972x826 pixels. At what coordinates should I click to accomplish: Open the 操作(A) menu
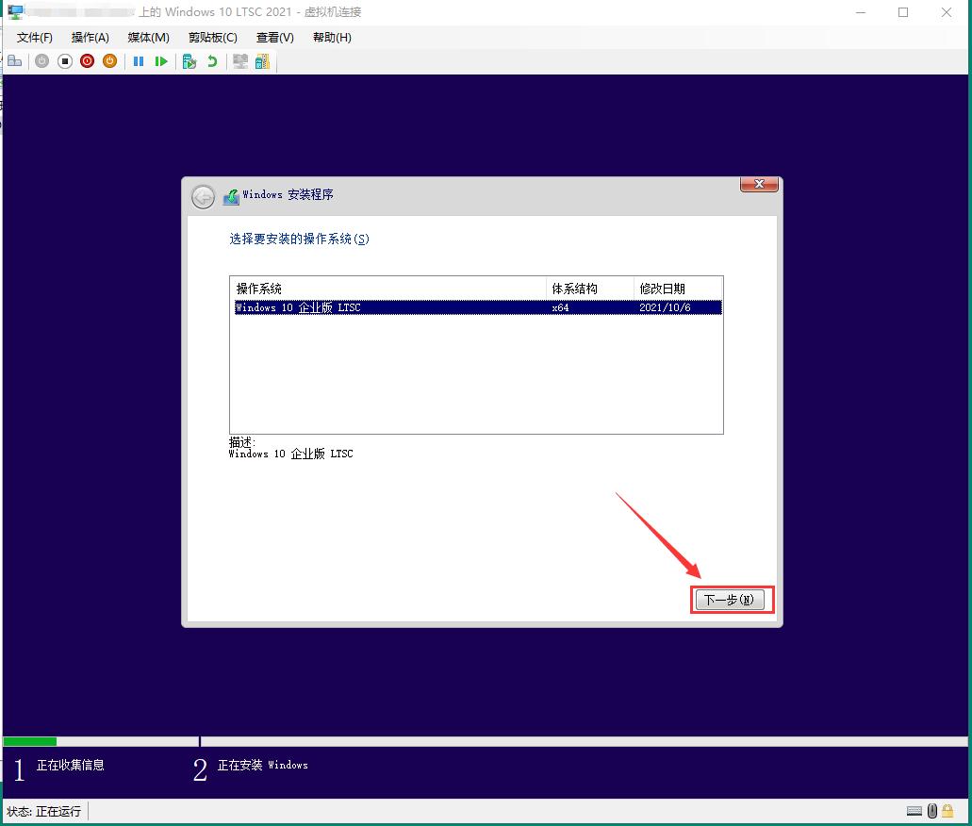(x=90, y=37)
